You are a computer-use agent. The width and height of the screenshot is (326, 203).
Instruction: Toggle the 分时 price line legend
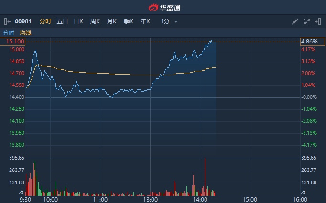coord(9,33)
